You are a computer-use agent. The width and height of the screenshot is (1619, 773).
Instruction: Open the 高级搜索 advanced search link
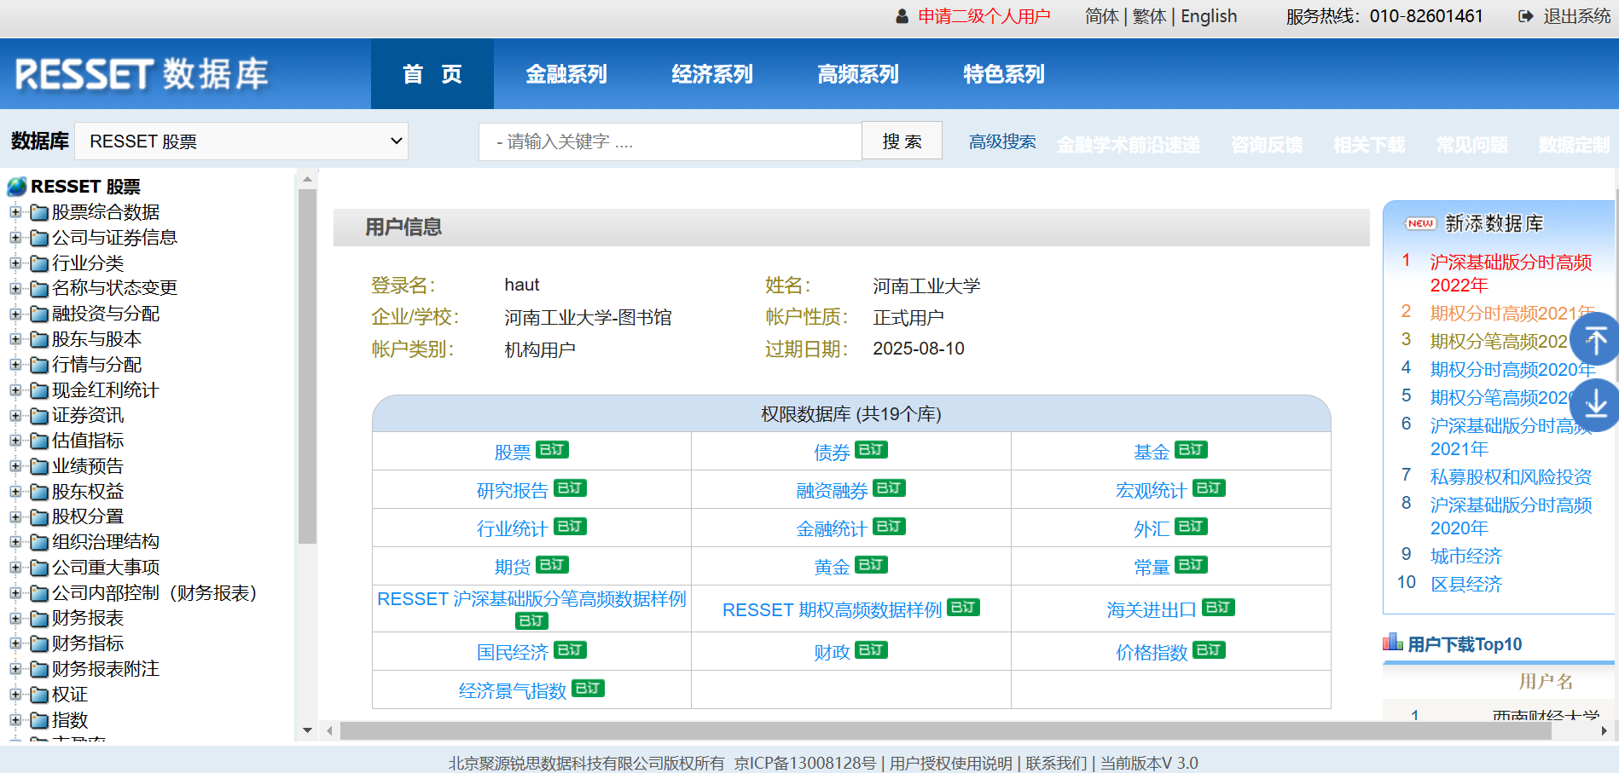[x=1001, y=141]
